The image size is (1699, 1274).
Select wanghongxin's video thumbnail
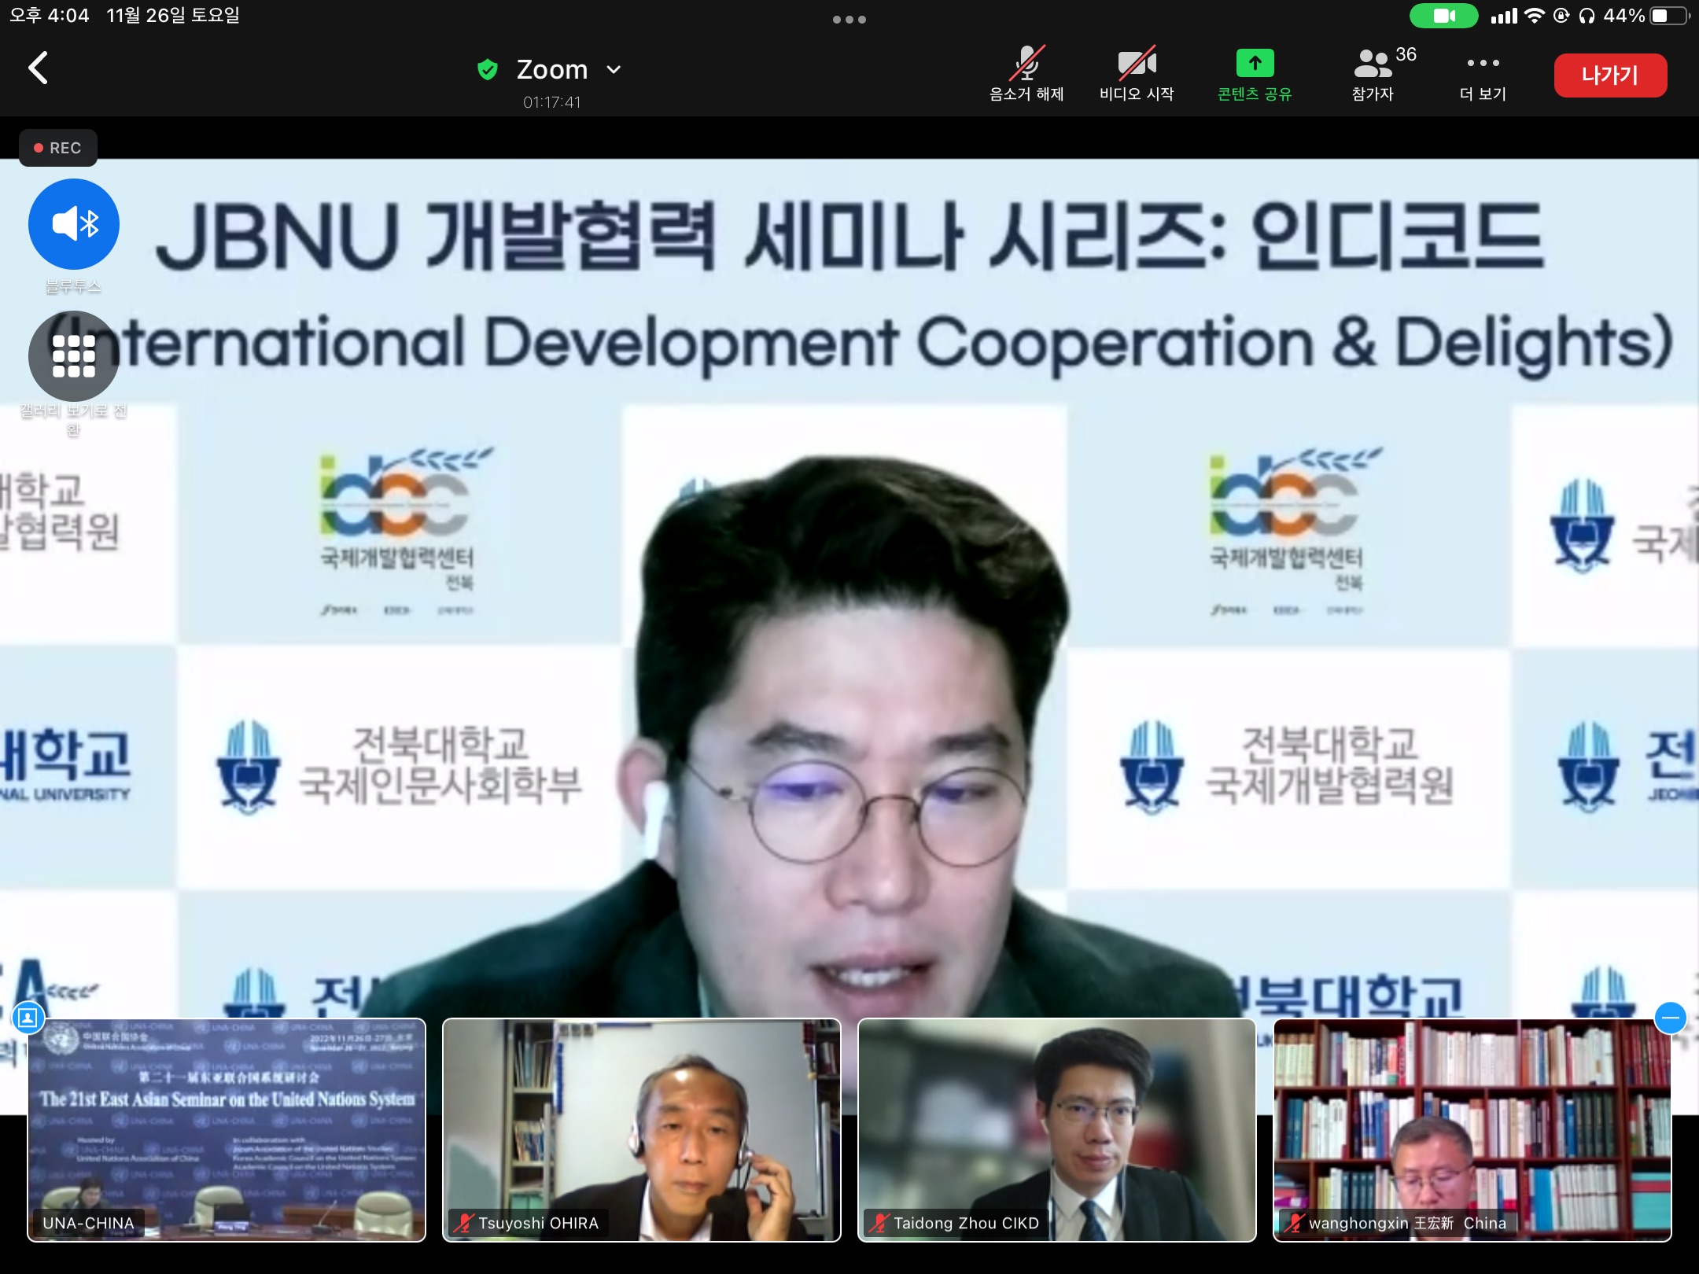[1472, 1130]
